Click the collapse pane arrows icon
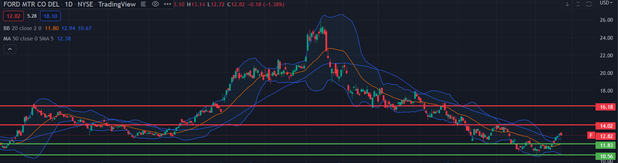The width and height of the screenshot is (618, 163). point(579,4)
